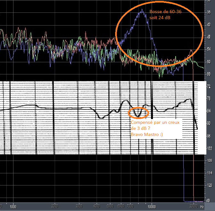Image resolution: width=215 pixels, height=211 pixels.
Task: Click the 'soit 24 dB' annotation text
Action: [160, 18]
